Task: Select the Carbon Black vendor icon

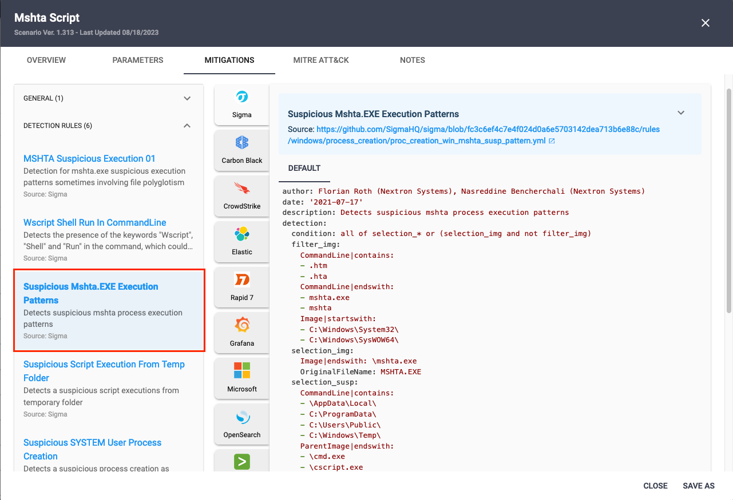Action: click(241, 143)
